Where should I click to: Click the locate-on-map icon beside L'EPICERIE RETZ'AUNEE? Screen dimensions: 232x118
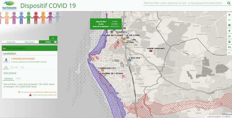coord(6,60)
